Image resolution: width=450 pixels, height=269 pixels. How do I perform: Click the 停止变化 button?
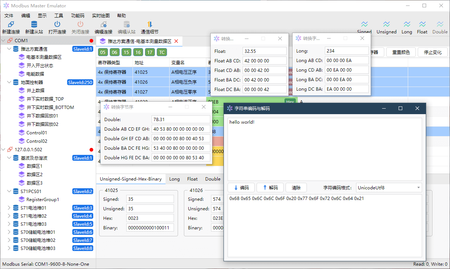click(432, 52)
